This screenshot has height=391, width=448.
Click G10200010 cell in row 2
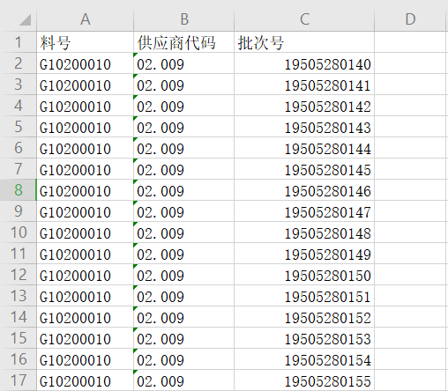point(86,63)
